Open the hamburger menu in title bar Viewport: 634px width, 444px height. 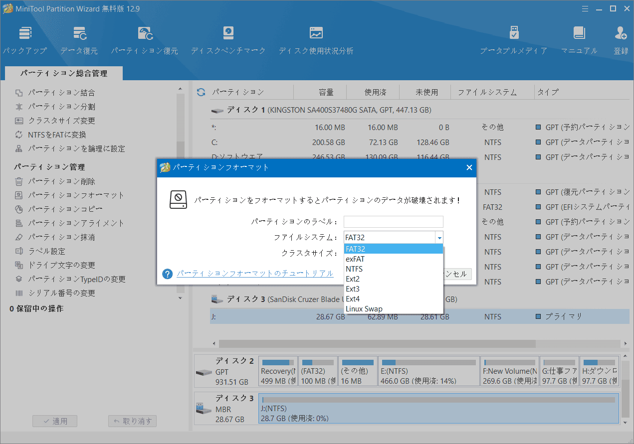point(586,8)
